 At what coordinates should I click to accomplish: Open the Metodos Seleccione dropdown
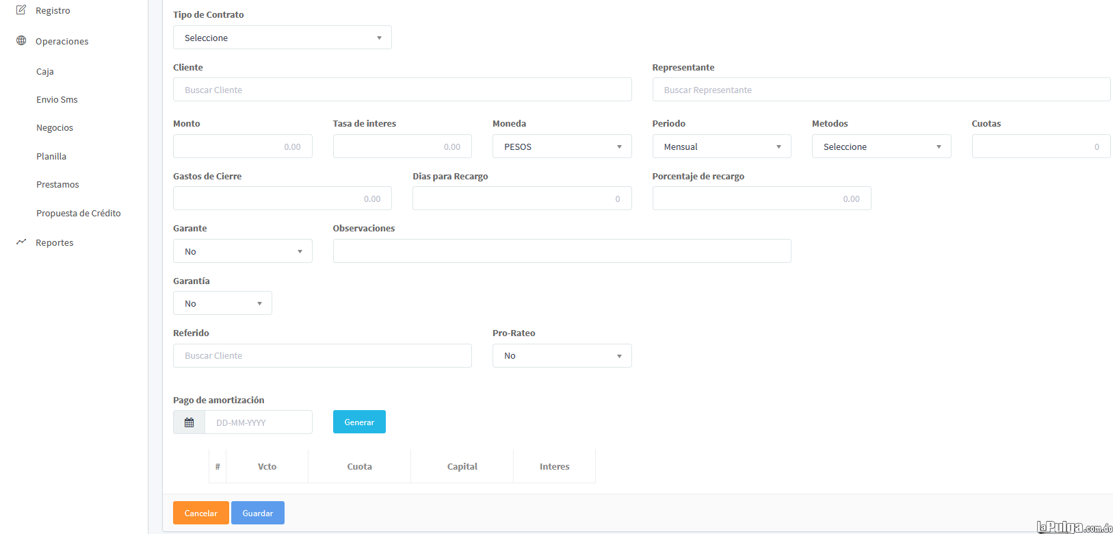(x=882, y=147)
